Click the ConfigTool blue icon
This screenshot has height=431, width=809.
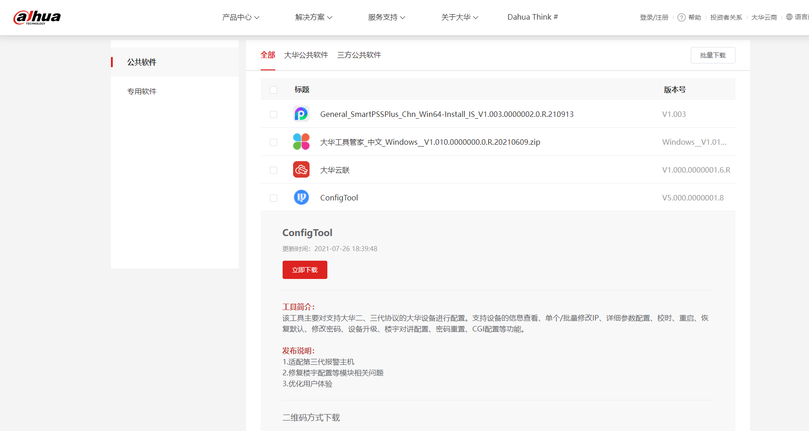[301, 197]
